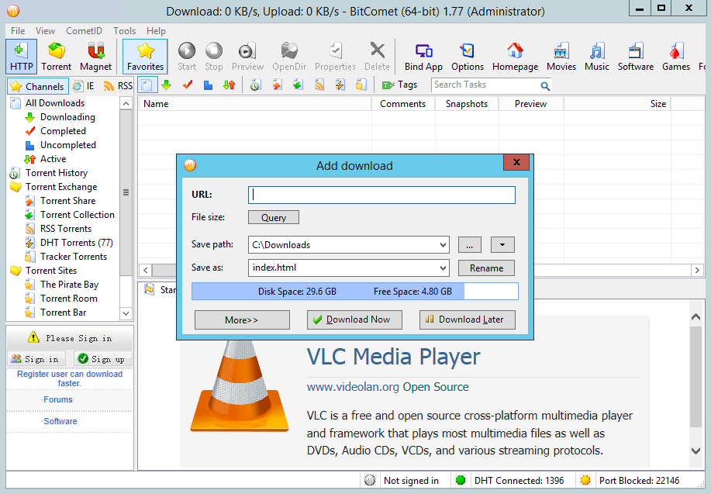Screen dimensions: 711x494
Task: Click the task list scroll right arrow
Action: pos(697,271)
